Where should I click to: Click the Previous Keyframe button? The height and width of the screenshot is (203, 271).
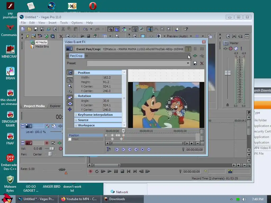[123, 150]
